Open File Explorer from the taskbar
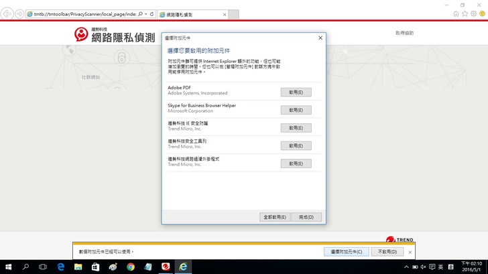This screenshot has width=488, height=274. pyautogui.click(x=78, y=267)
